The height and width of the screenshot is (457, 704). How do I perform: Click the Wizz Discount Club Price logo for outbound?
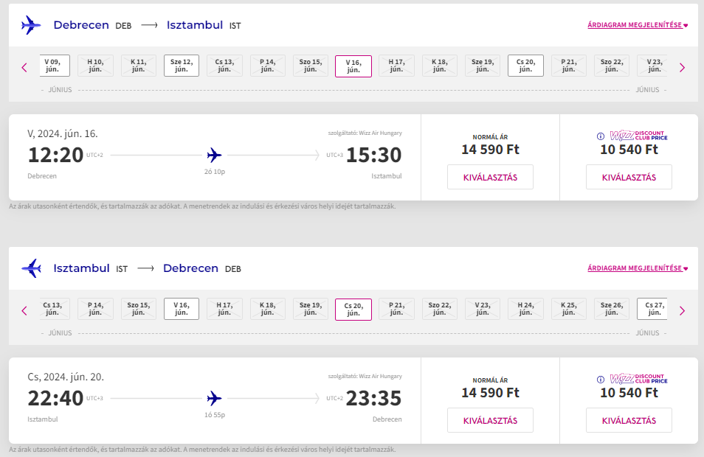[638, 136]
